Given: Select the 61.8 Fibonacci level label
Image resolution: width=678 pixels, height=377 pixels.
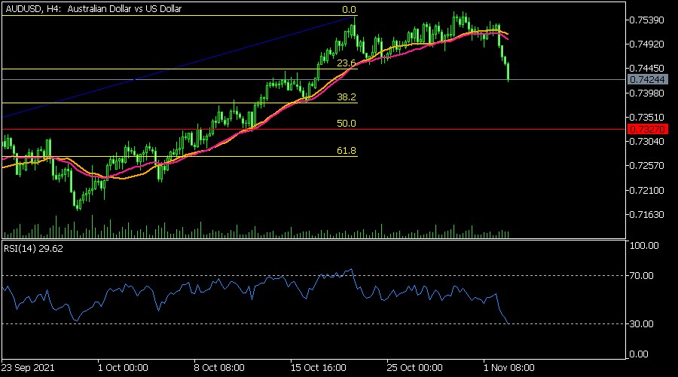Looking at the screenshot, I should (x=347, y=151).
